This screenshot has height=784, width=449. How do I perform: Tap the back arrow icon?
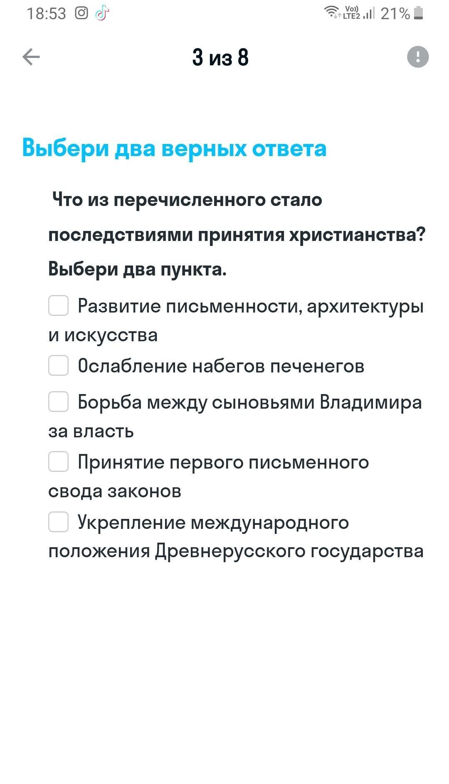(31, 57)
